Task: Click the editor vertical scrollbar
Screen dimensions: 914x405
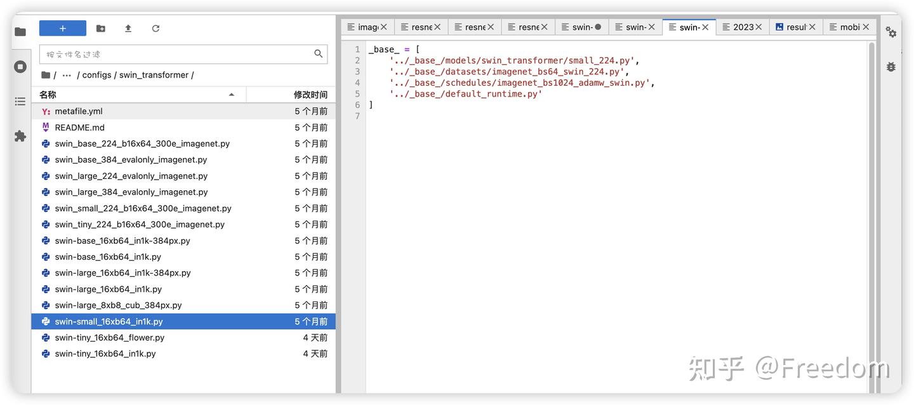Action: pyautogui.click(x=872, y=216)
